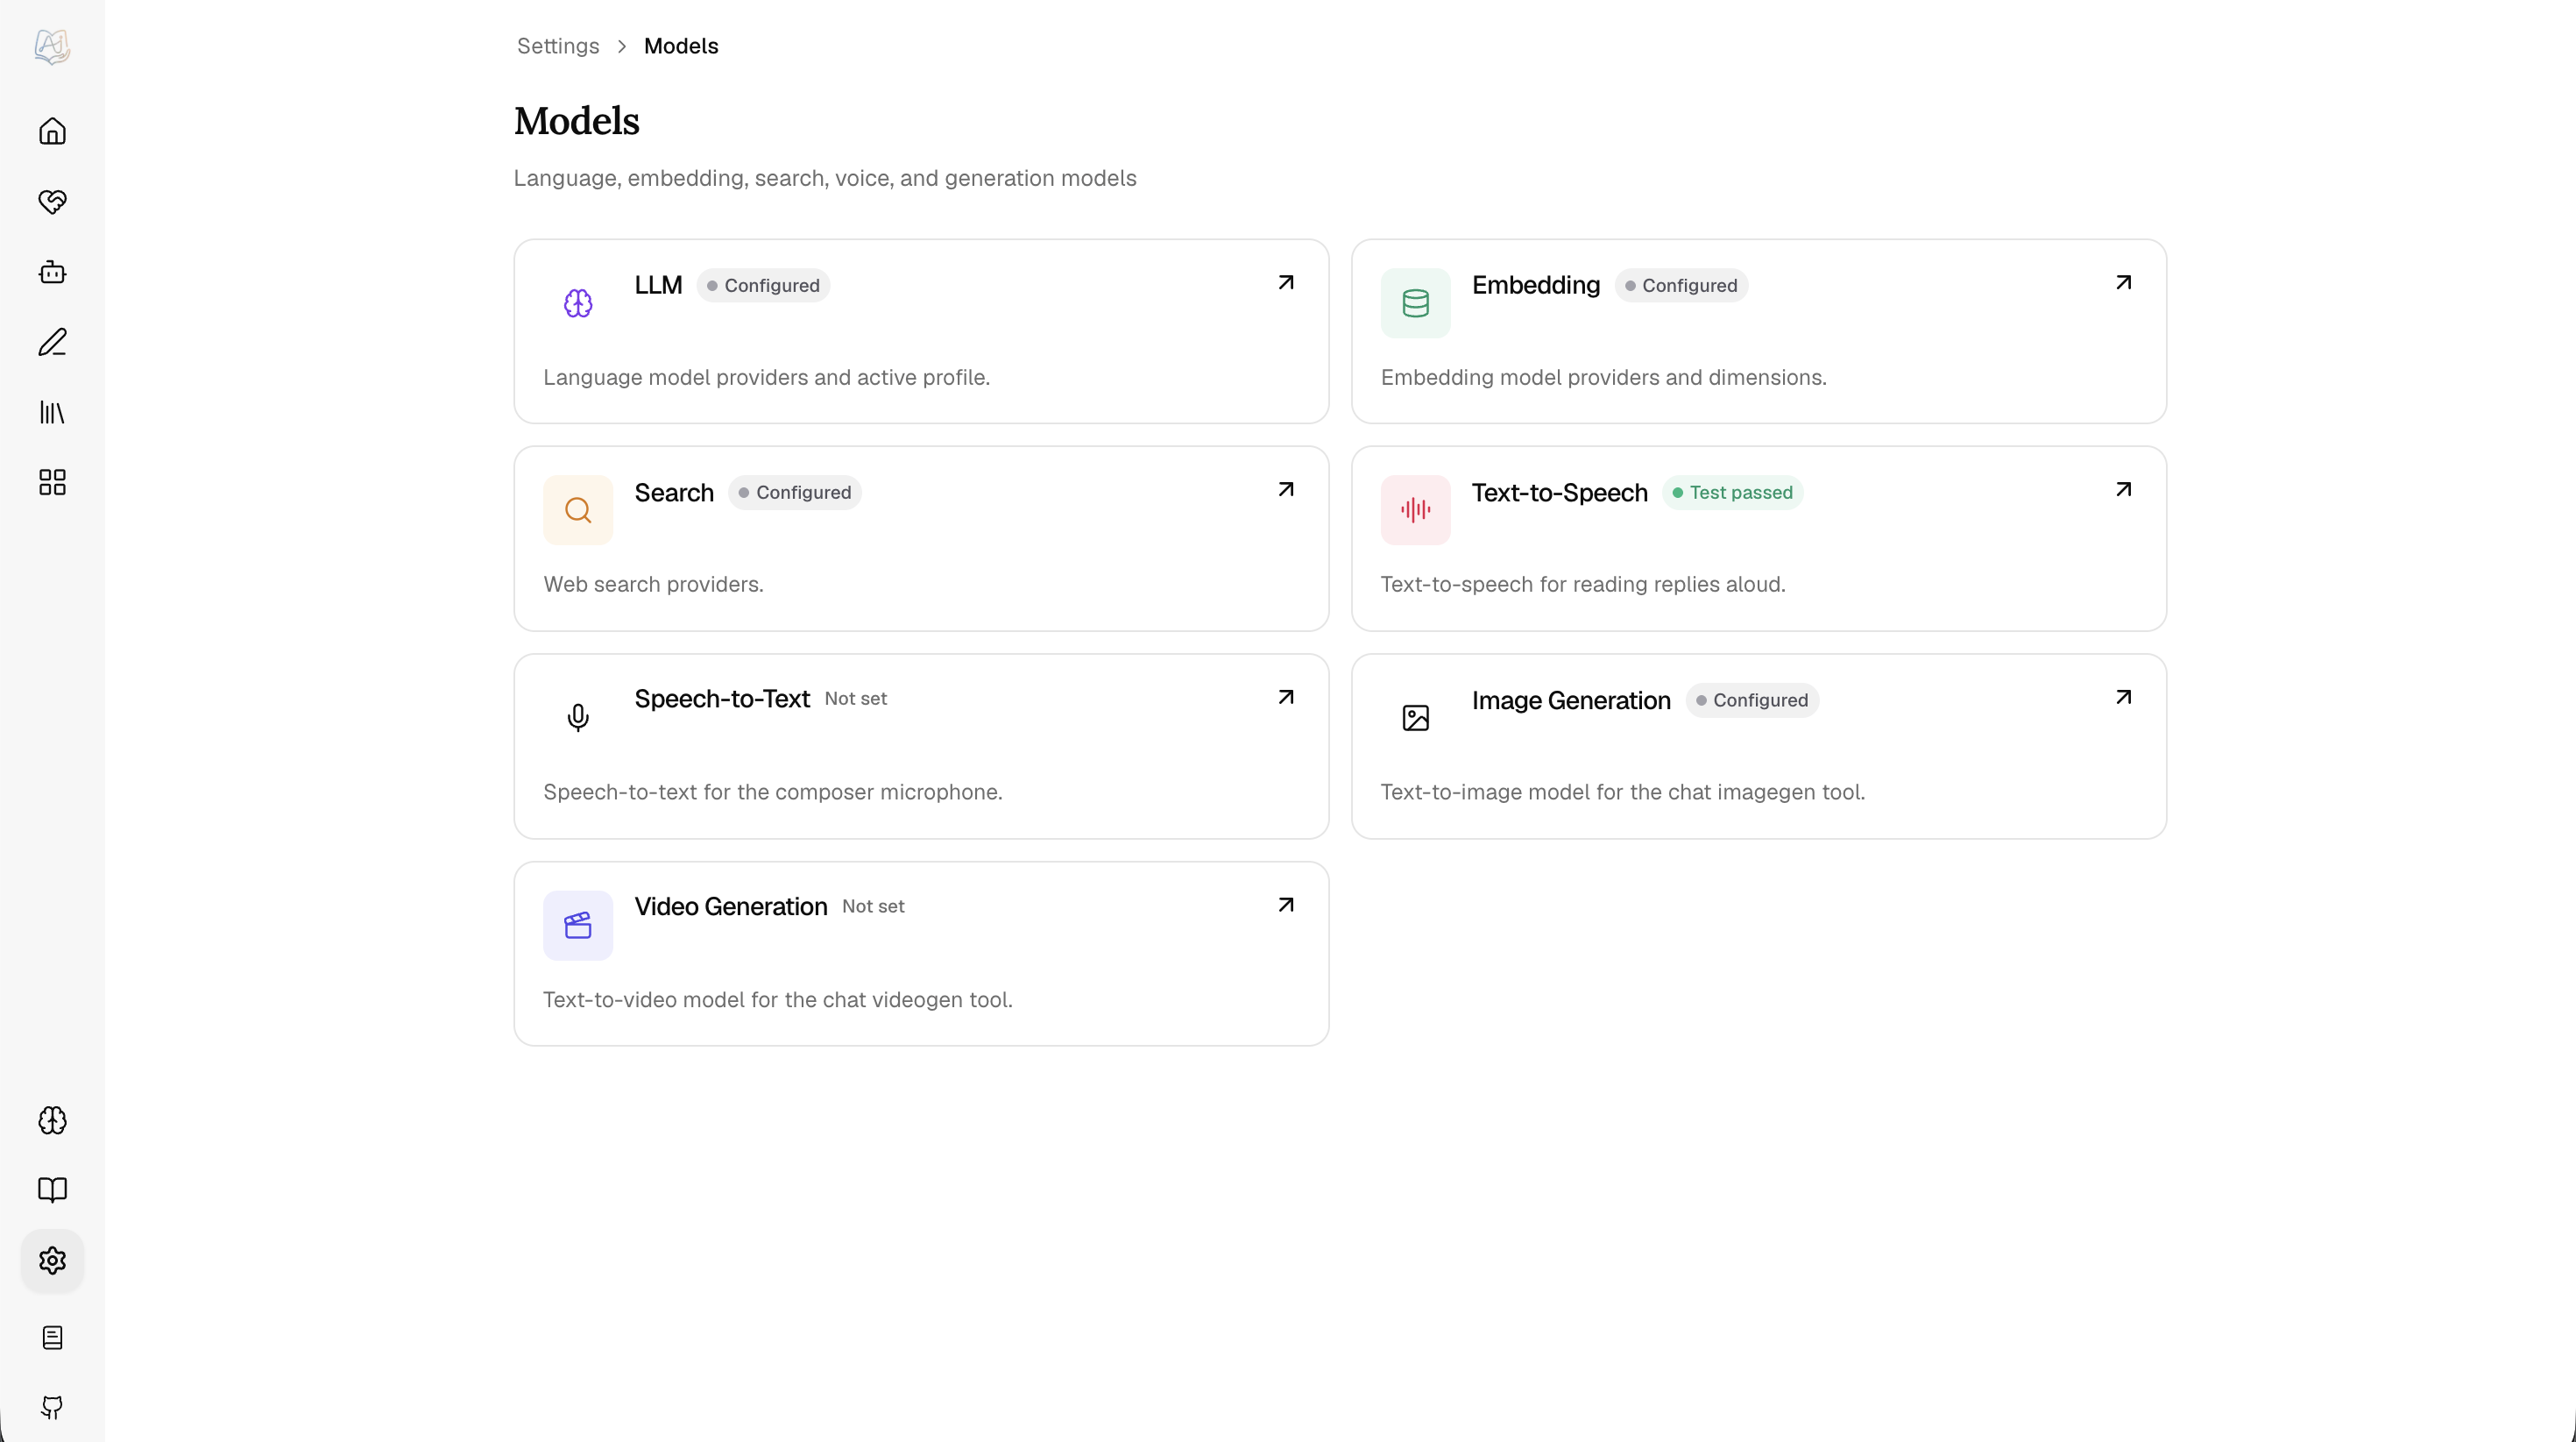The width and height of the screenshot is (2576, 1442).
Task: Open Speech-to-Text card arrow icon
Action: (1286, 698)
